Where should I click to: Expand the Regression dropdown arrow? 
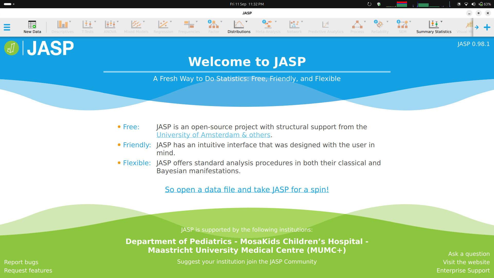tap(171, 22)
